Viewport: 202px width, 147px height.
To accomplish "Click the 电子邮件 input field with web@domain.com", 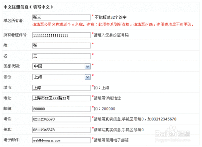I will click(x=61, y=140).
